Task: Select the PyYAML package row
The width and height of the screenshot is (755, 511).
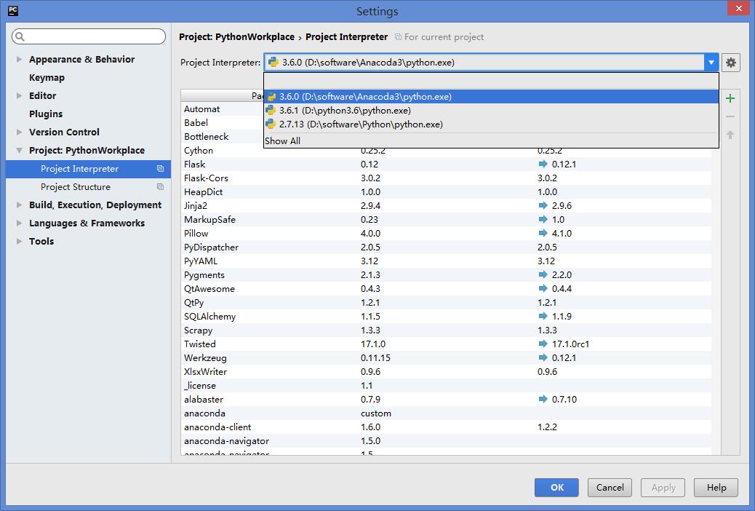Action: [x=446, y=261]
